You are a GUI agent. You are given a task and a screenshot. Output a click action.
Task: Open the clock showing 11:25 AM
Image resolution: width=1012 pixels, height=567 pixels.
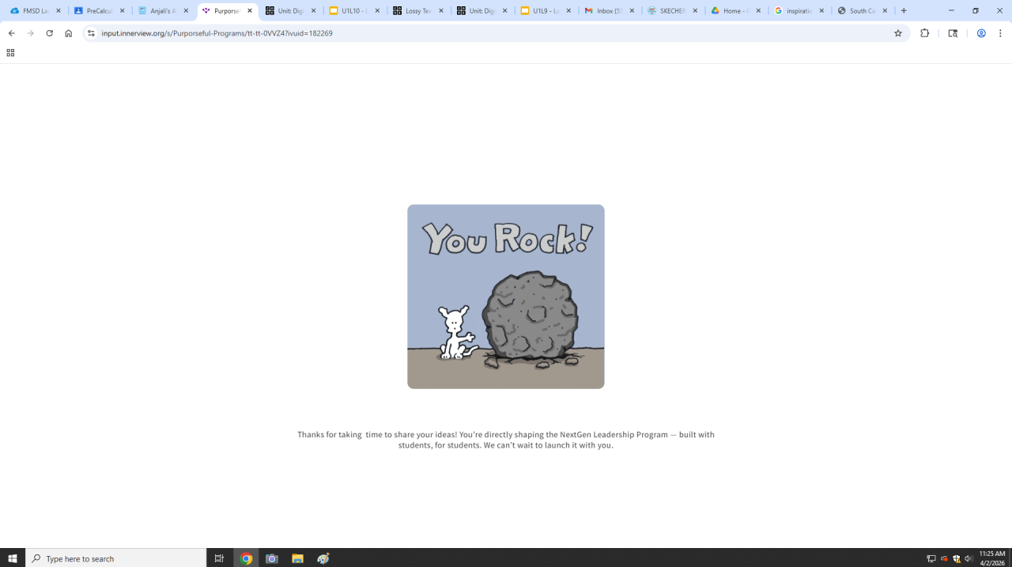pos(992,558)
